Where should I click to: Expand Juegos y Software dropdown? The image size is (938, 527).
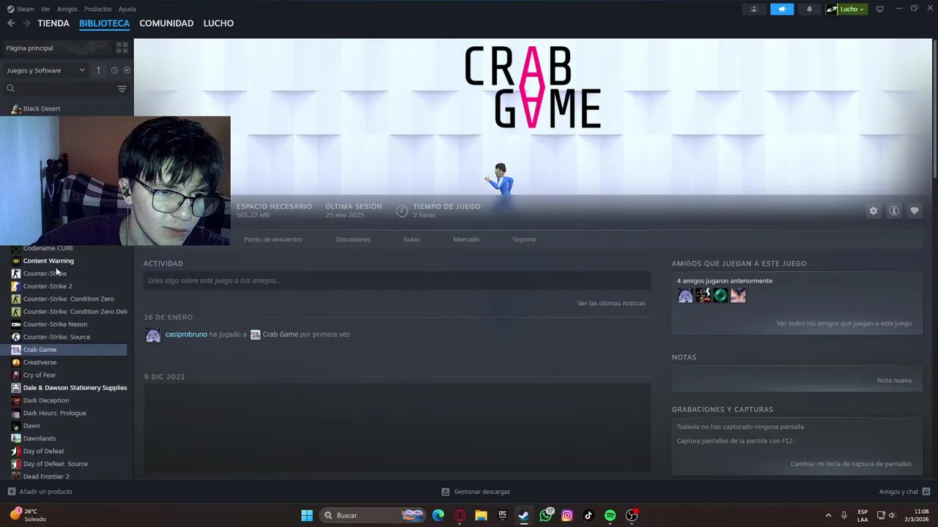point(45,70)
